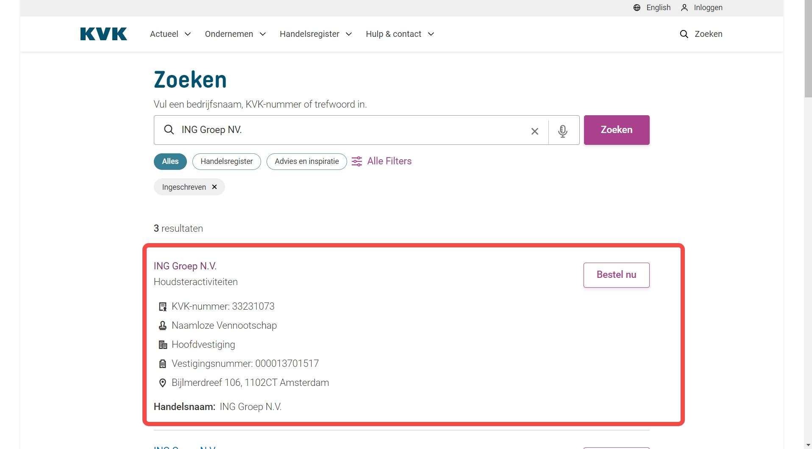
Task: Open the Inloggen login link
Action: (708, 8)
